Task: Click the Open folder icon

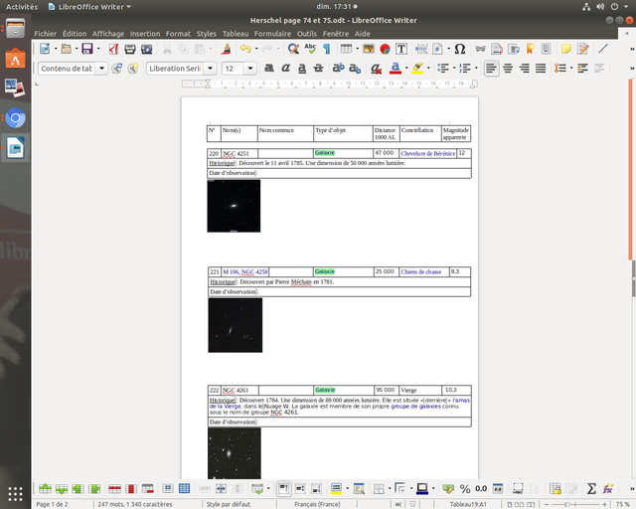Action: click(67, 49)
